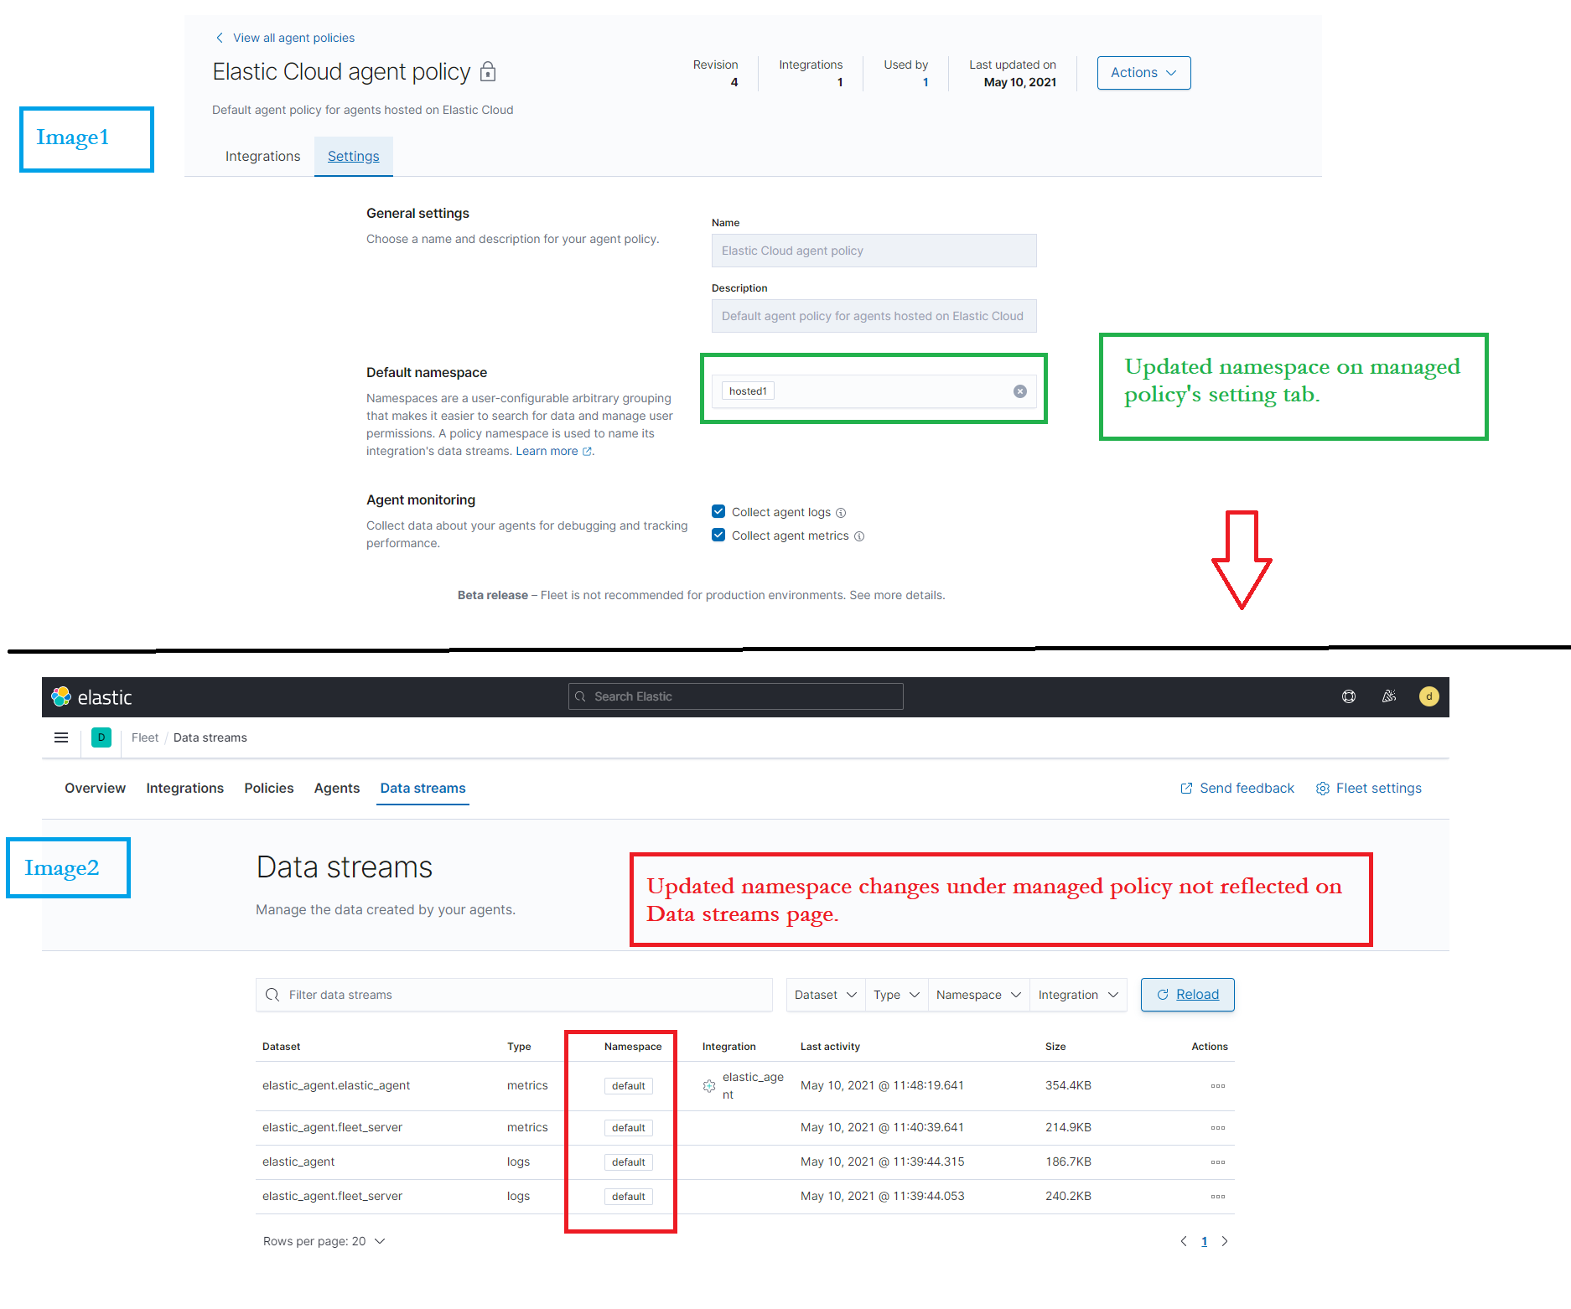Uncheck Collect agent logs
Viewport: 1571px width, 1309px height.
(x=718, y=511)
